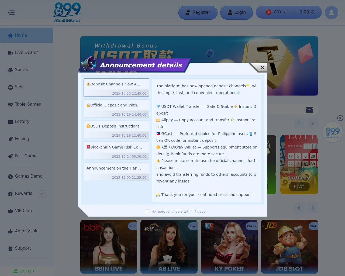The width and height of the screenshot is (345, 276).
Task: Click the Live Dealer sidebar icon
Action: point(11,53)
